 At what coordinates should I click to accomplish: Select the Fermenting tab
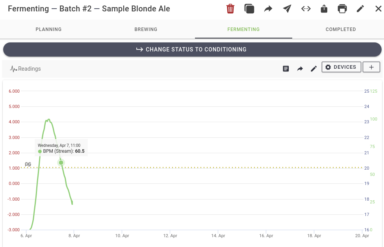click(x=243, y=29)
